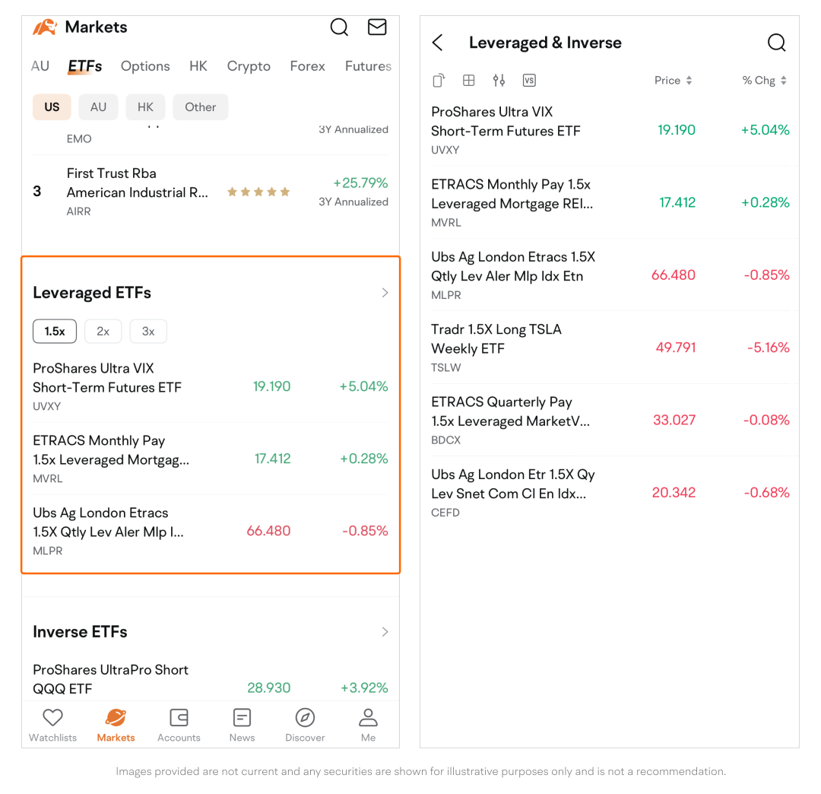Tap the rotate screen icon
The height and width of the screenshot is (794, 821).
click(439, 81)
